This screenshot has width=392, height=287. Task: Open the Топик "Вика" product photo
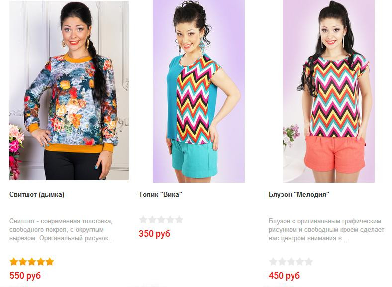[199, 91]
